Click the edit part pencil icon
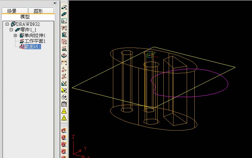The image size is (252, 158). [64, 83]
